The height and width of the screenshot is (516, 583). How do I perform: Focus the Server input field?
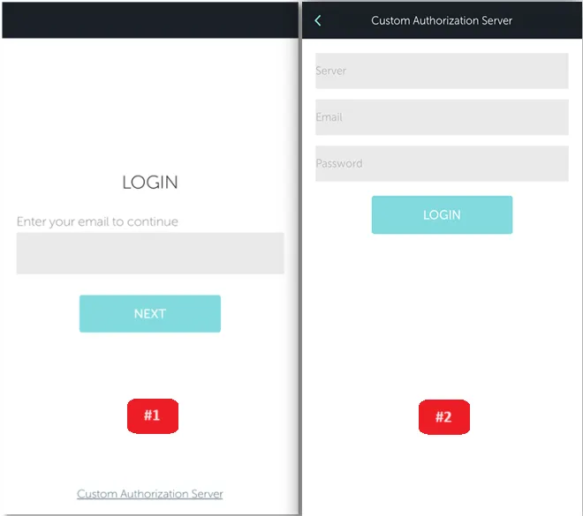[x=442, y=71]
